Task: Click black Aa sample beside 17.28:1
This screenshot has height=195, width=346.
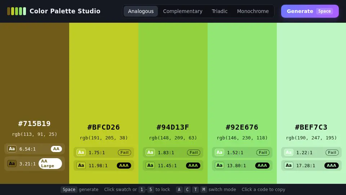Action: (289, 165)
